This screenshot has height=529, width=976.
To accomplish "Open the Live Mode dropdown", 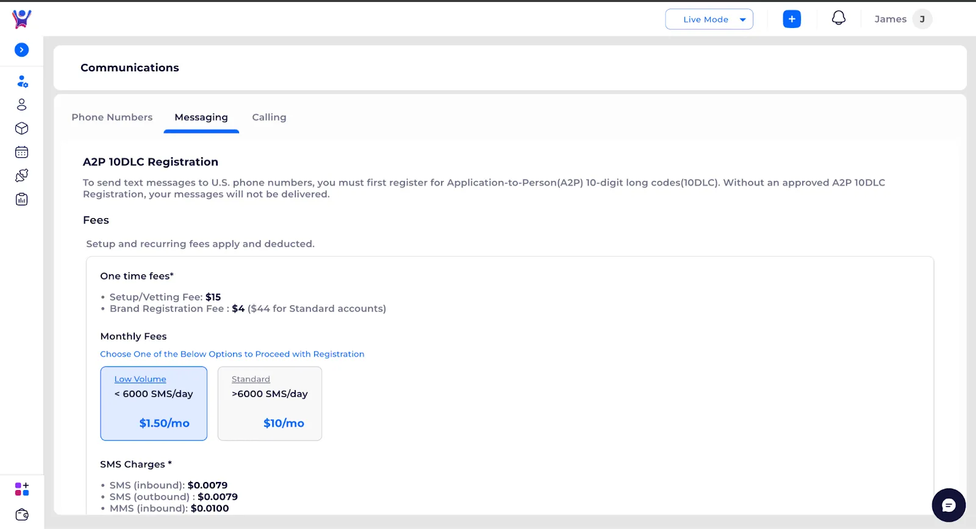I will pos(709,19).
